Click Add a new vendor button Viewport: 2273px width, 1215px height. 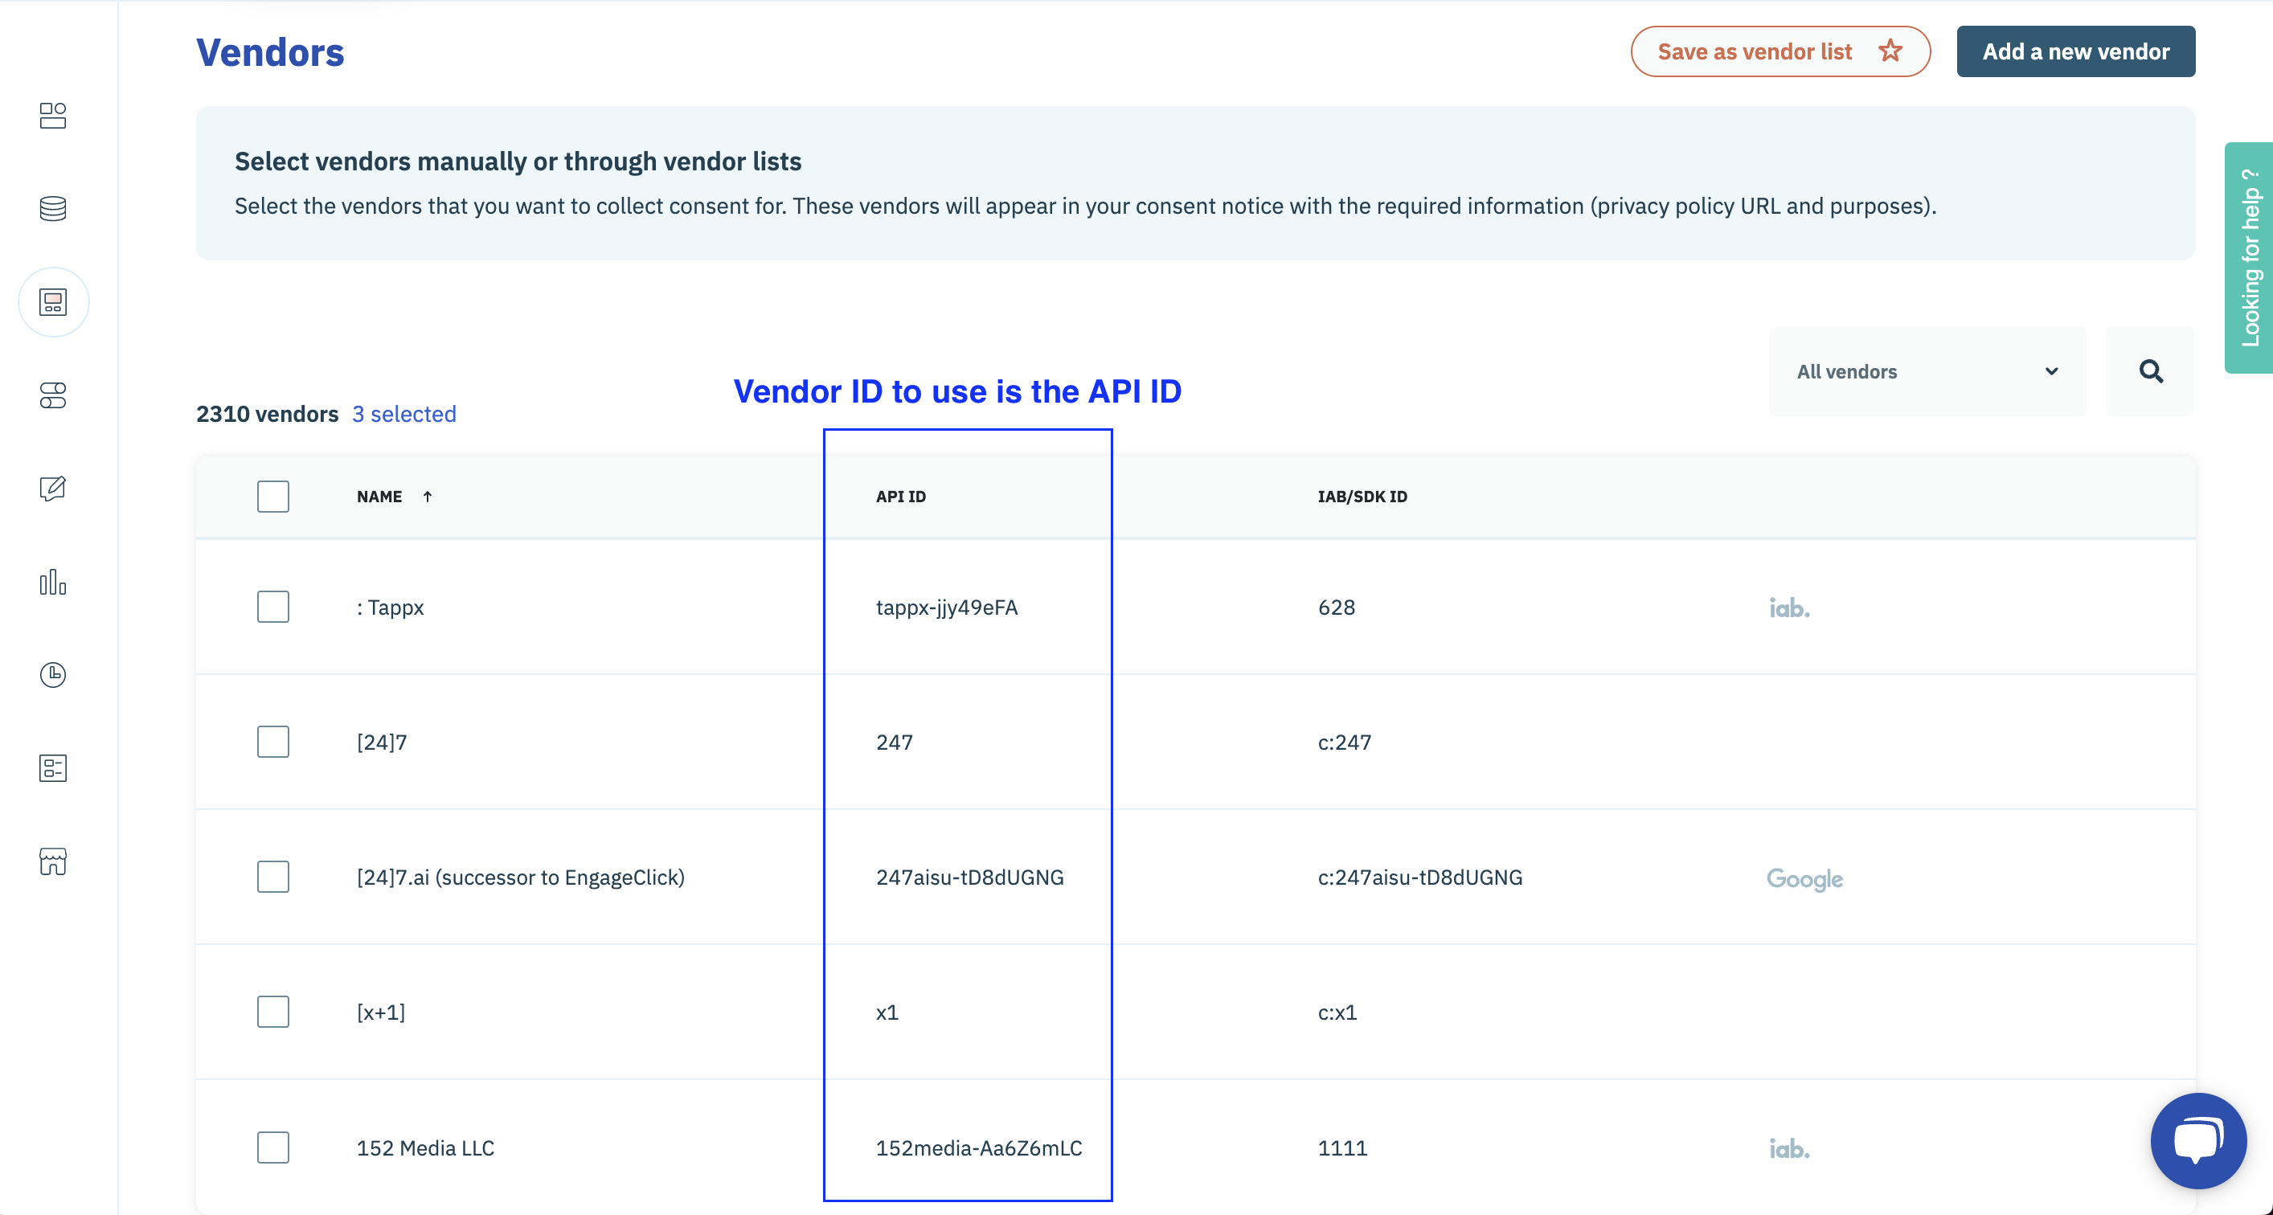[2074, 52]
